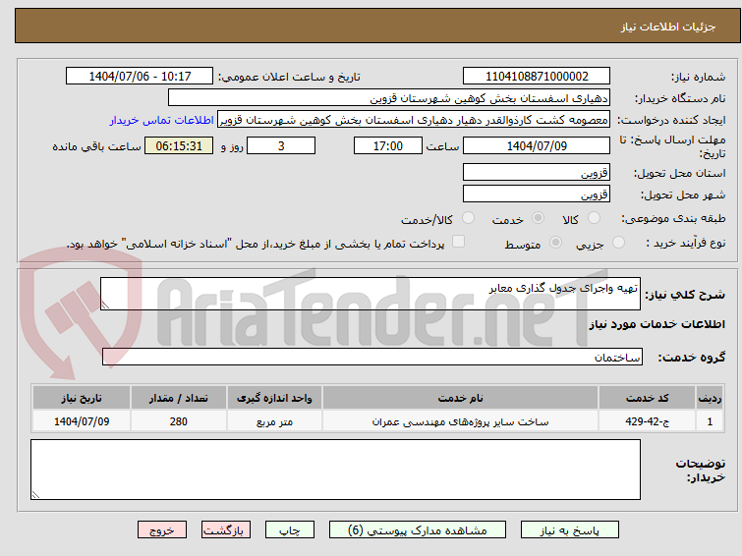This screenshot has width=742, height=556.
Task: Click the پاسخ به نیاز button
Action: coord(570,530)
